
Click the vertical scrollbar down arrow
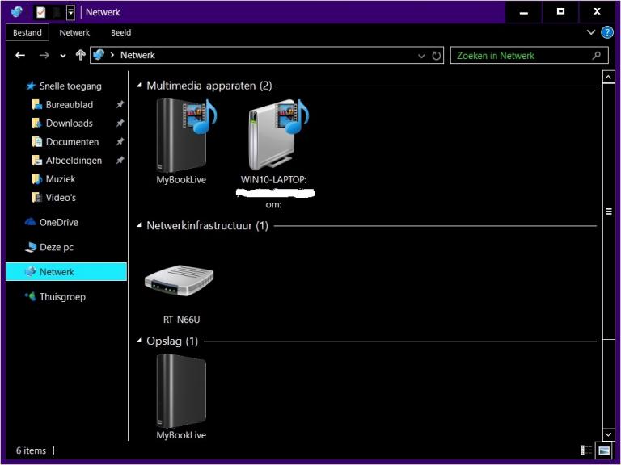pyautogui.click(x=608, y=434)
